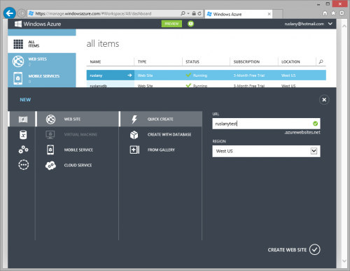Choose Cloud Service option
The width and height of the screenshot is (350, 271).
(78, 166)
